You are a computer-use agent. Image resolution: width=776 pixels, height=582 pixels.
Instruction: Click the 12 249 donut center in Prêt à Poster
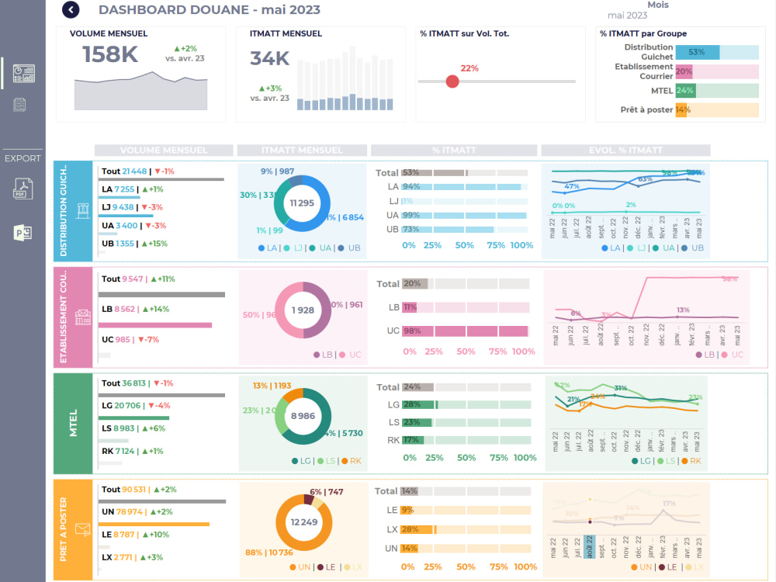point(303,522)
